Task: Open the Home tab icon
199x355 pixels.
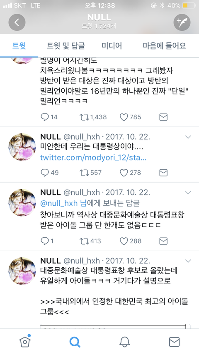Action: (25, 341)
